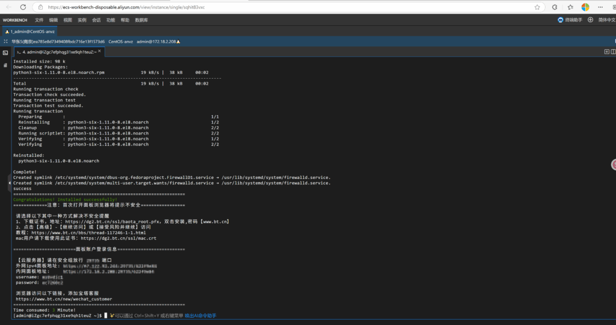Click the add-pane icon right of terminal tabs

coord(606,52)
